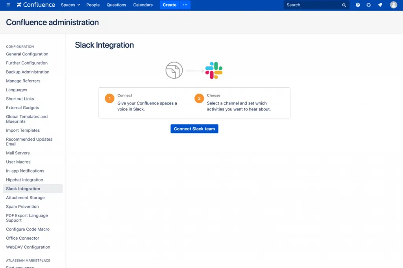Open the settings gear menu
Screen dimensions: 403x268
click(368, 5)
